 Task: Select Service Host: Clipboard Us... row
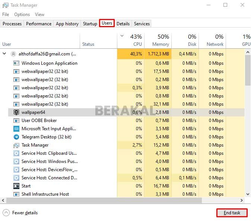[126, 153]
